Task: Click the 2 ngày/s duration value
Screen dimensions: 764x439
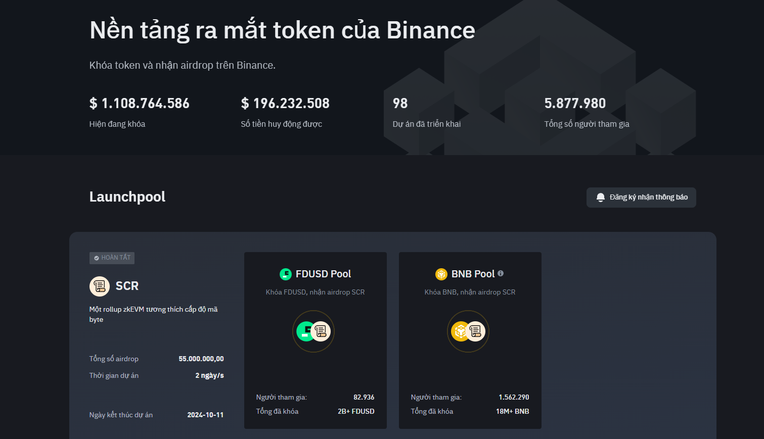Action: (210, 375)
